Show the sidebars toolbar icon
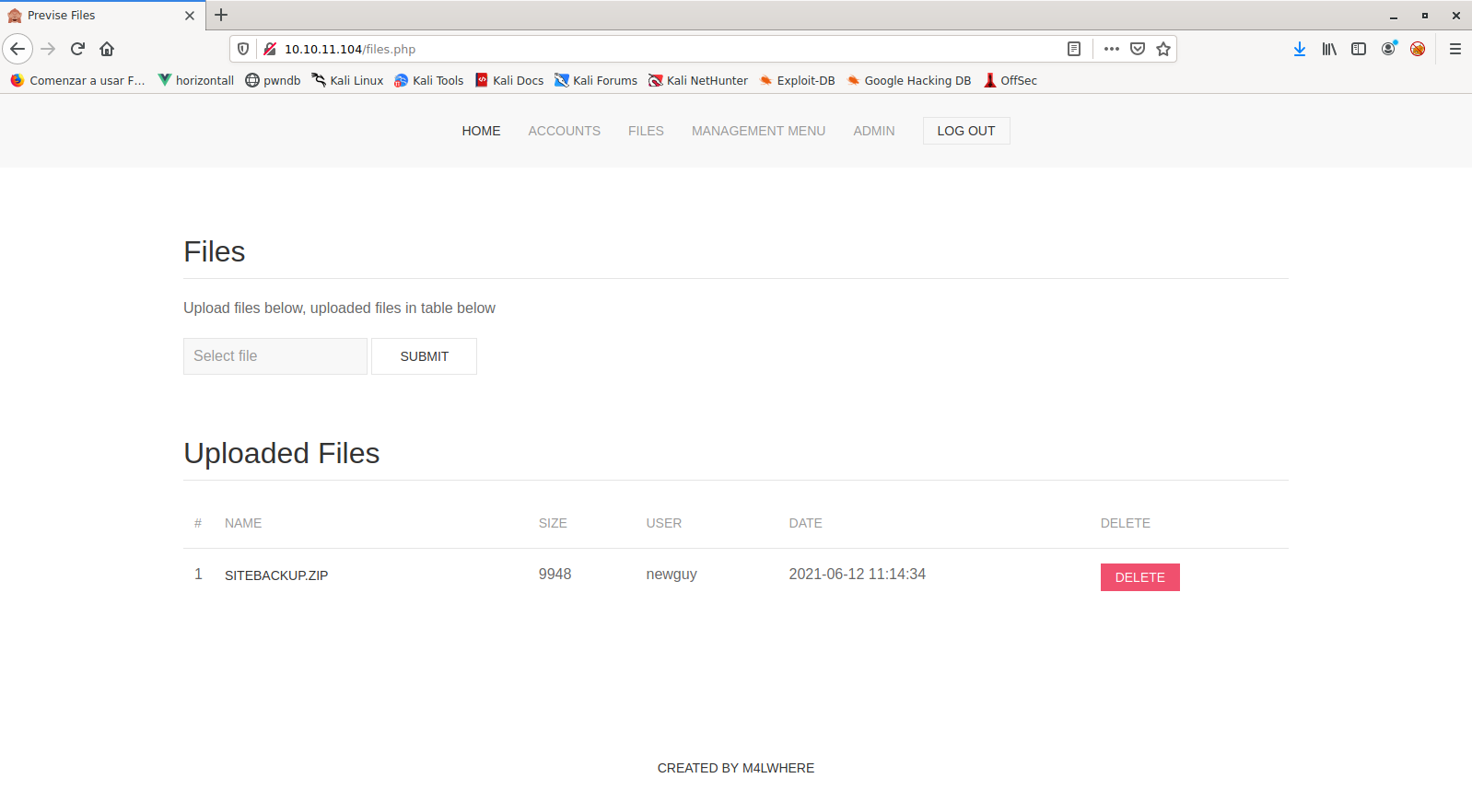The width and height of the screenshot is (1472, 790). pyautogui.click(x=1358, y=49)
